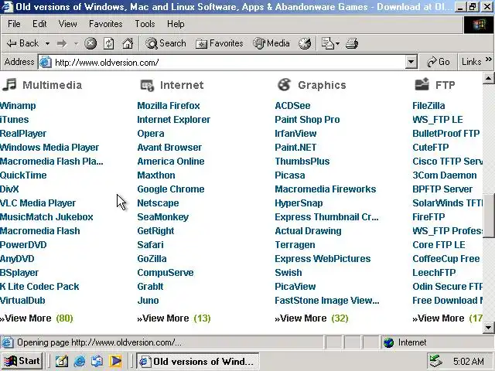Open the Paint Shop Pro link
495x371 pixels.
(307, 120)
